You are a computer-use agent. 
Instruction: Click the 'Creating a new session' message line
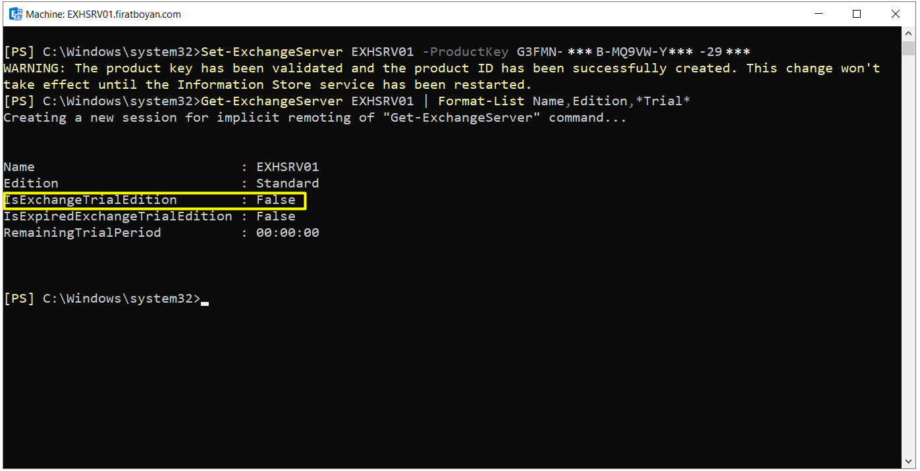pos(315,118)
